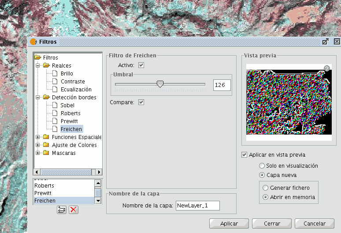Select Roberts in applied filters list
The width and height of the screenshot is (341, 233).
click(64, 185)
